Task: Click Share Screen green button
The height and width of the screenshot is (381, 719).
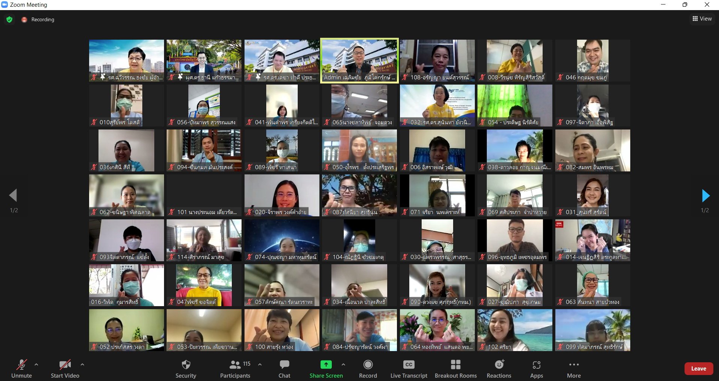Action: point(326,369)
